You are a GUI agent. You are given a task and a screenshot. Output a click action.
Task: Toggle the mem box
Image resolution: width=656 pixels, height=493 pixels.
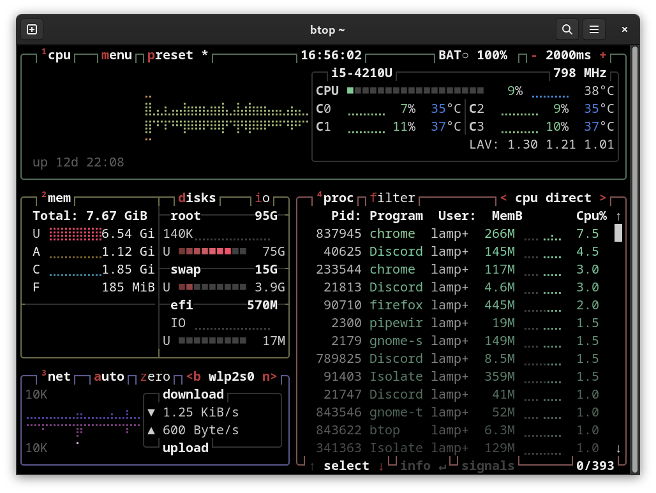click(x=56, y=198)
